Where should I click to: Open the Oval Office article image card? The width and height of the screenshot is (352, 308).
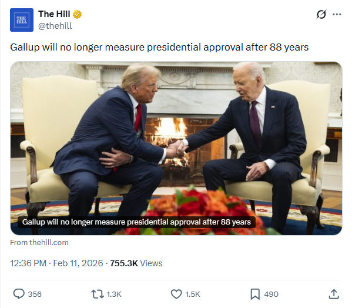[176, 148]
